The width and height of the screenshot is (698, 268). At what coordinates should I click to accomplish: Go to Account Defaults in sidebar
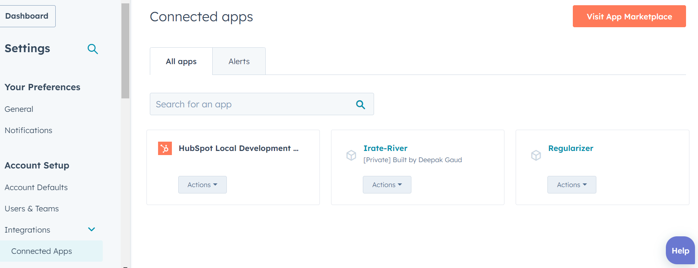pyautogui.click(x=36, y=187)
